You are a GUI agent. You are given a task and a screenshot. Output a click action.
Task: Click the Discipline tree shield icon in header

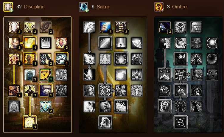(x=8, y=7)
